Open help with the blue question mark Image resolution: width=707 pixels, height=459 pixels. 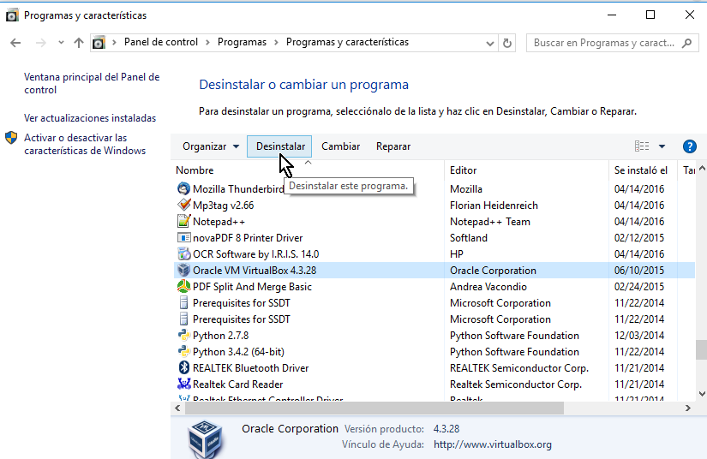(689, 146)
